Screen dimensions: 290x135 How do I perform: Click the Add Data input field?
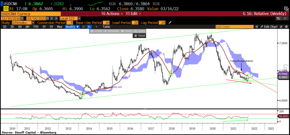(x=235, y=27)
